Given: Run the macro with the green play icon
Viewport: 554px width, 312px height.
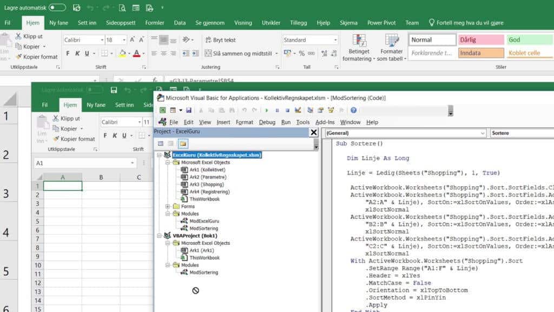Looking at the screenshot, I should [267, 110].
